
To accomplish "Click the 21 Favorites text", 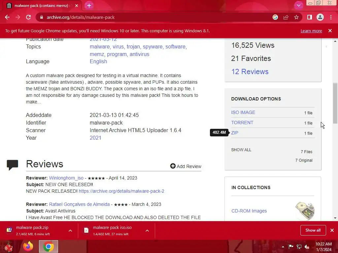I will 251,59.
